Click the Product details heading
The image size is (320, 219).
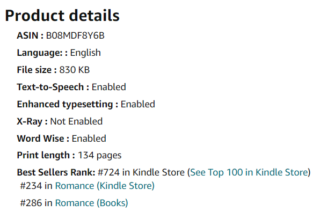pyautogui.click(x=62, y=16)
